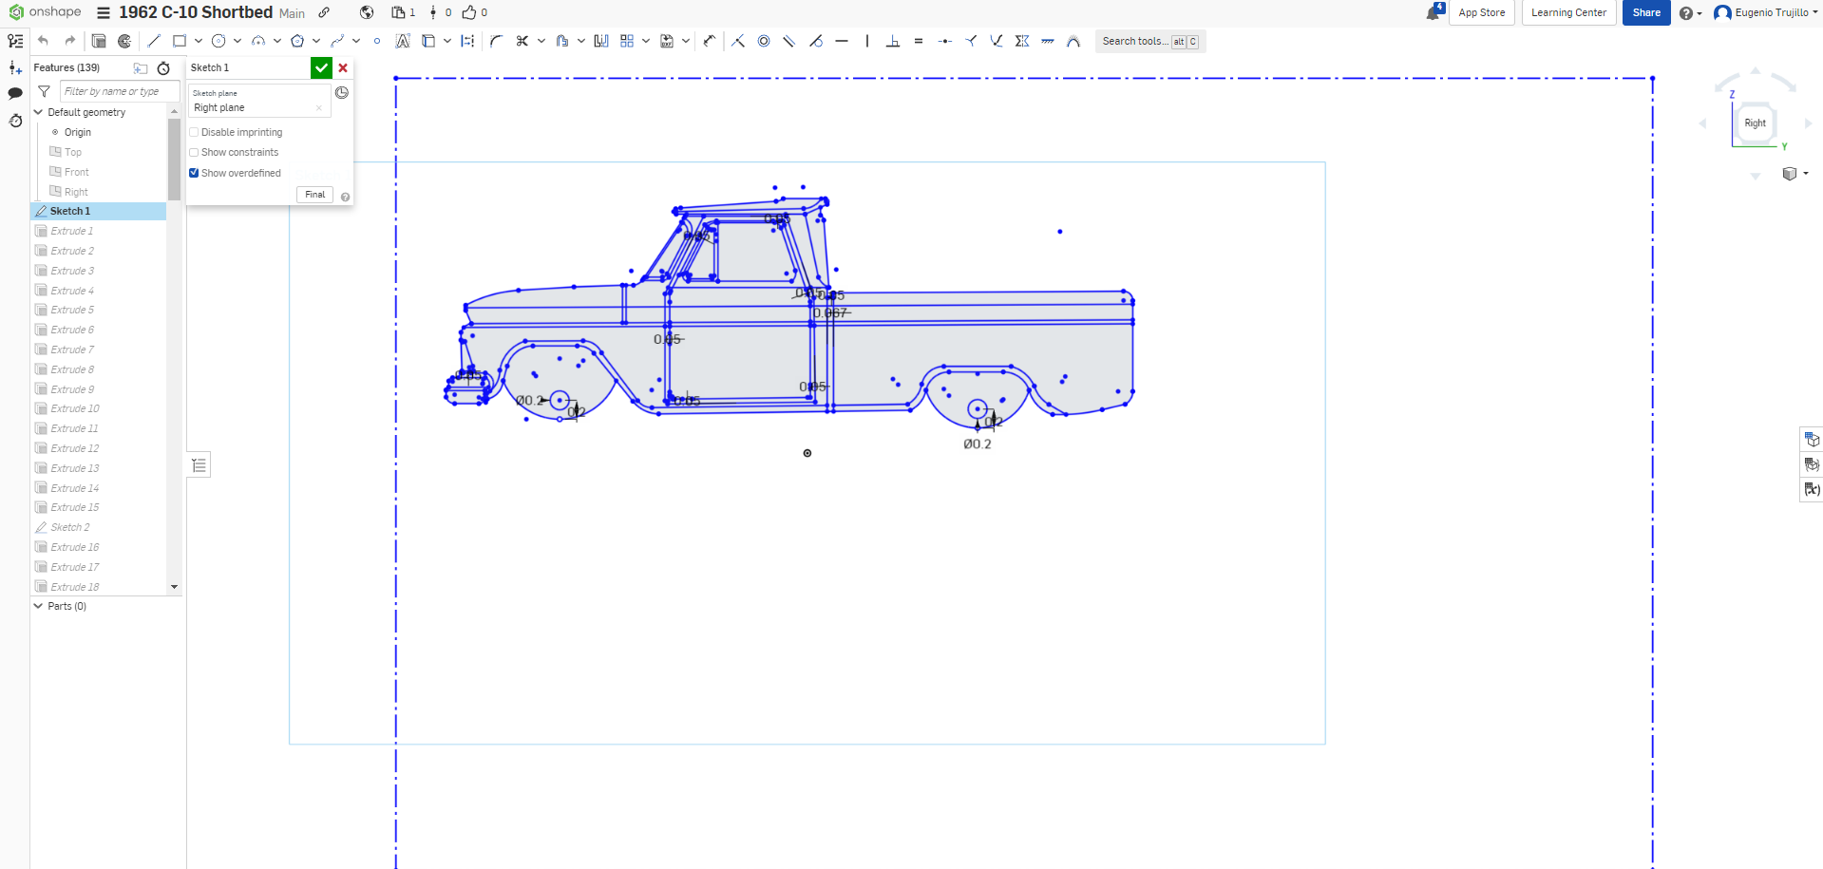Click the Redo arrow

69,41
